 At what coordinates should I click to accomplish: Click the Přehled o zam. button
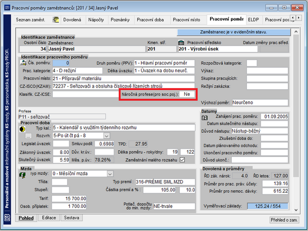point(284,220)
